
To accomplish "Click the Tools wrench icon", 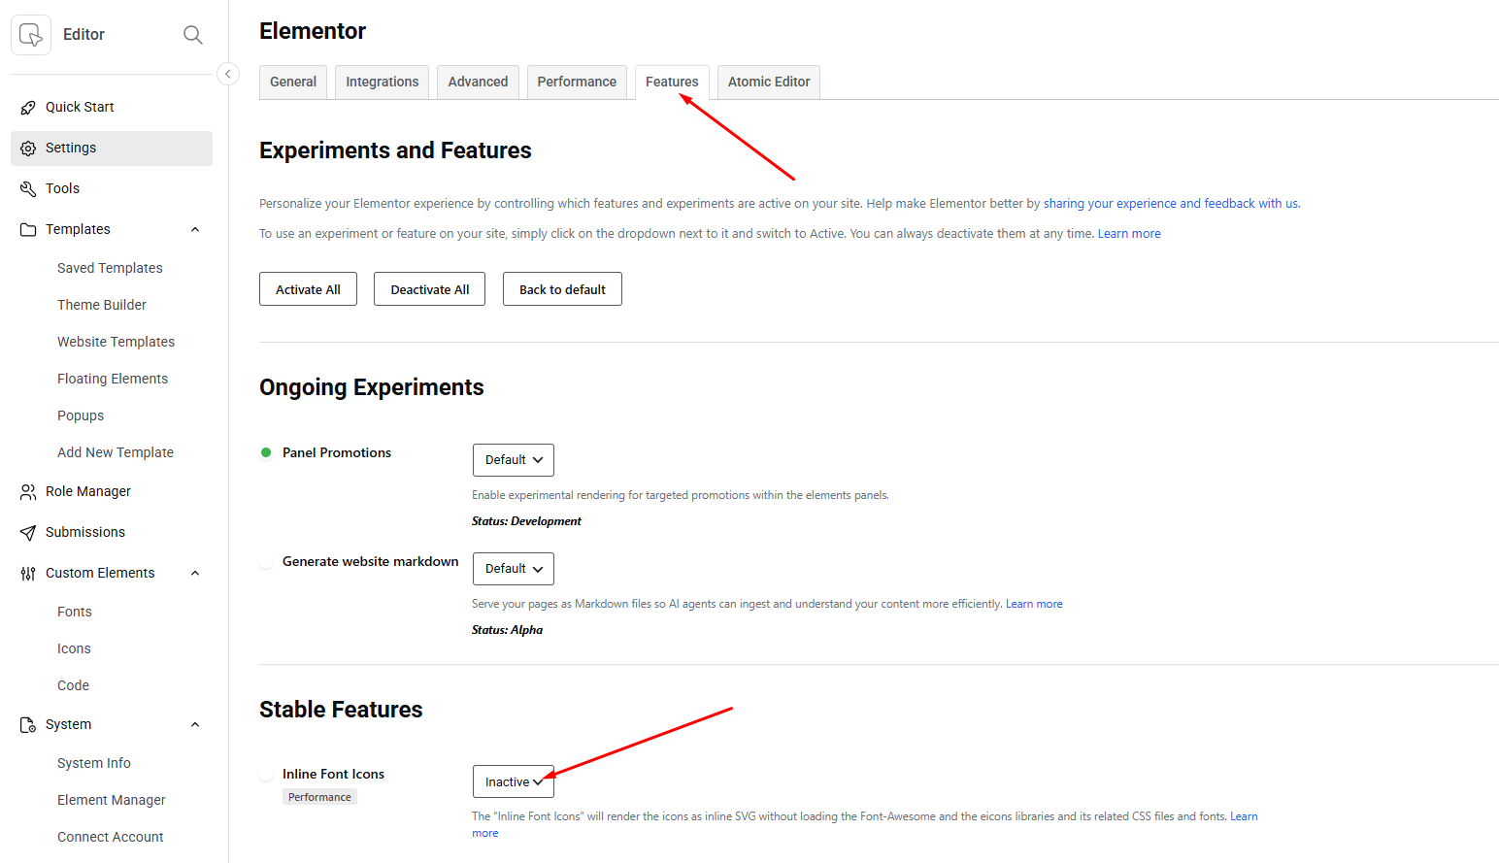I will [28, 189].
